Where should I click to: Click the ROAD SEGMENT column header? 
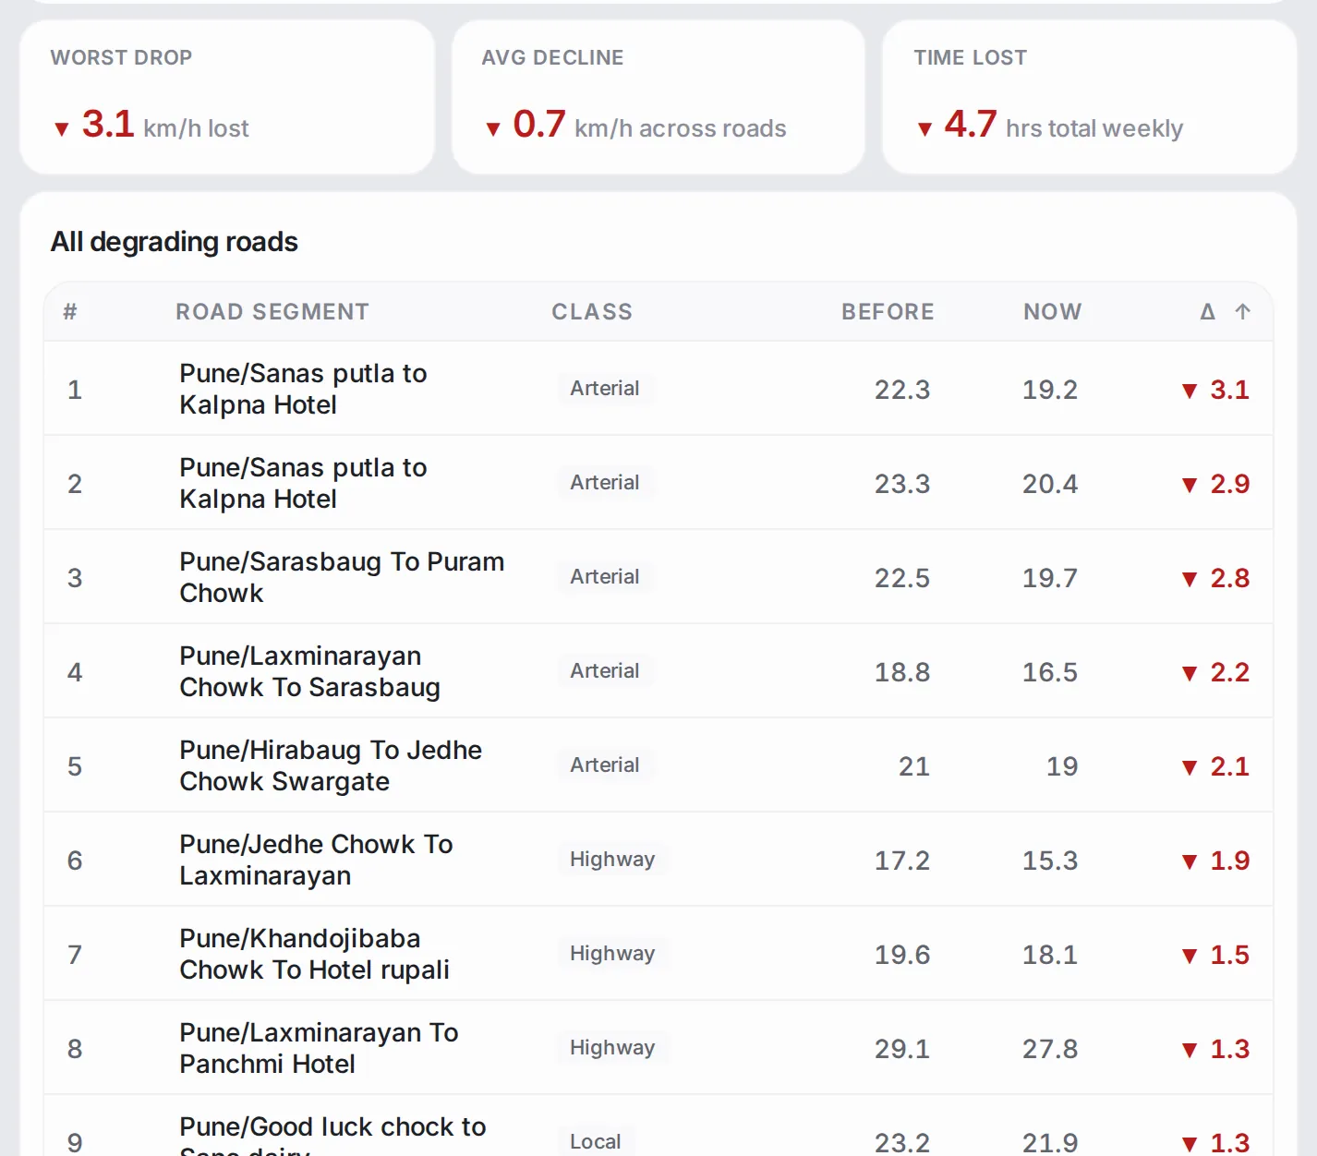[272, 312]
